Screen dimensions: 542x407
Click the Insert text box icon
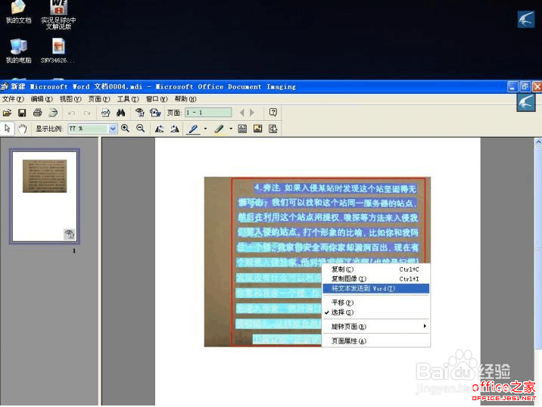click(x=242, y=129)
